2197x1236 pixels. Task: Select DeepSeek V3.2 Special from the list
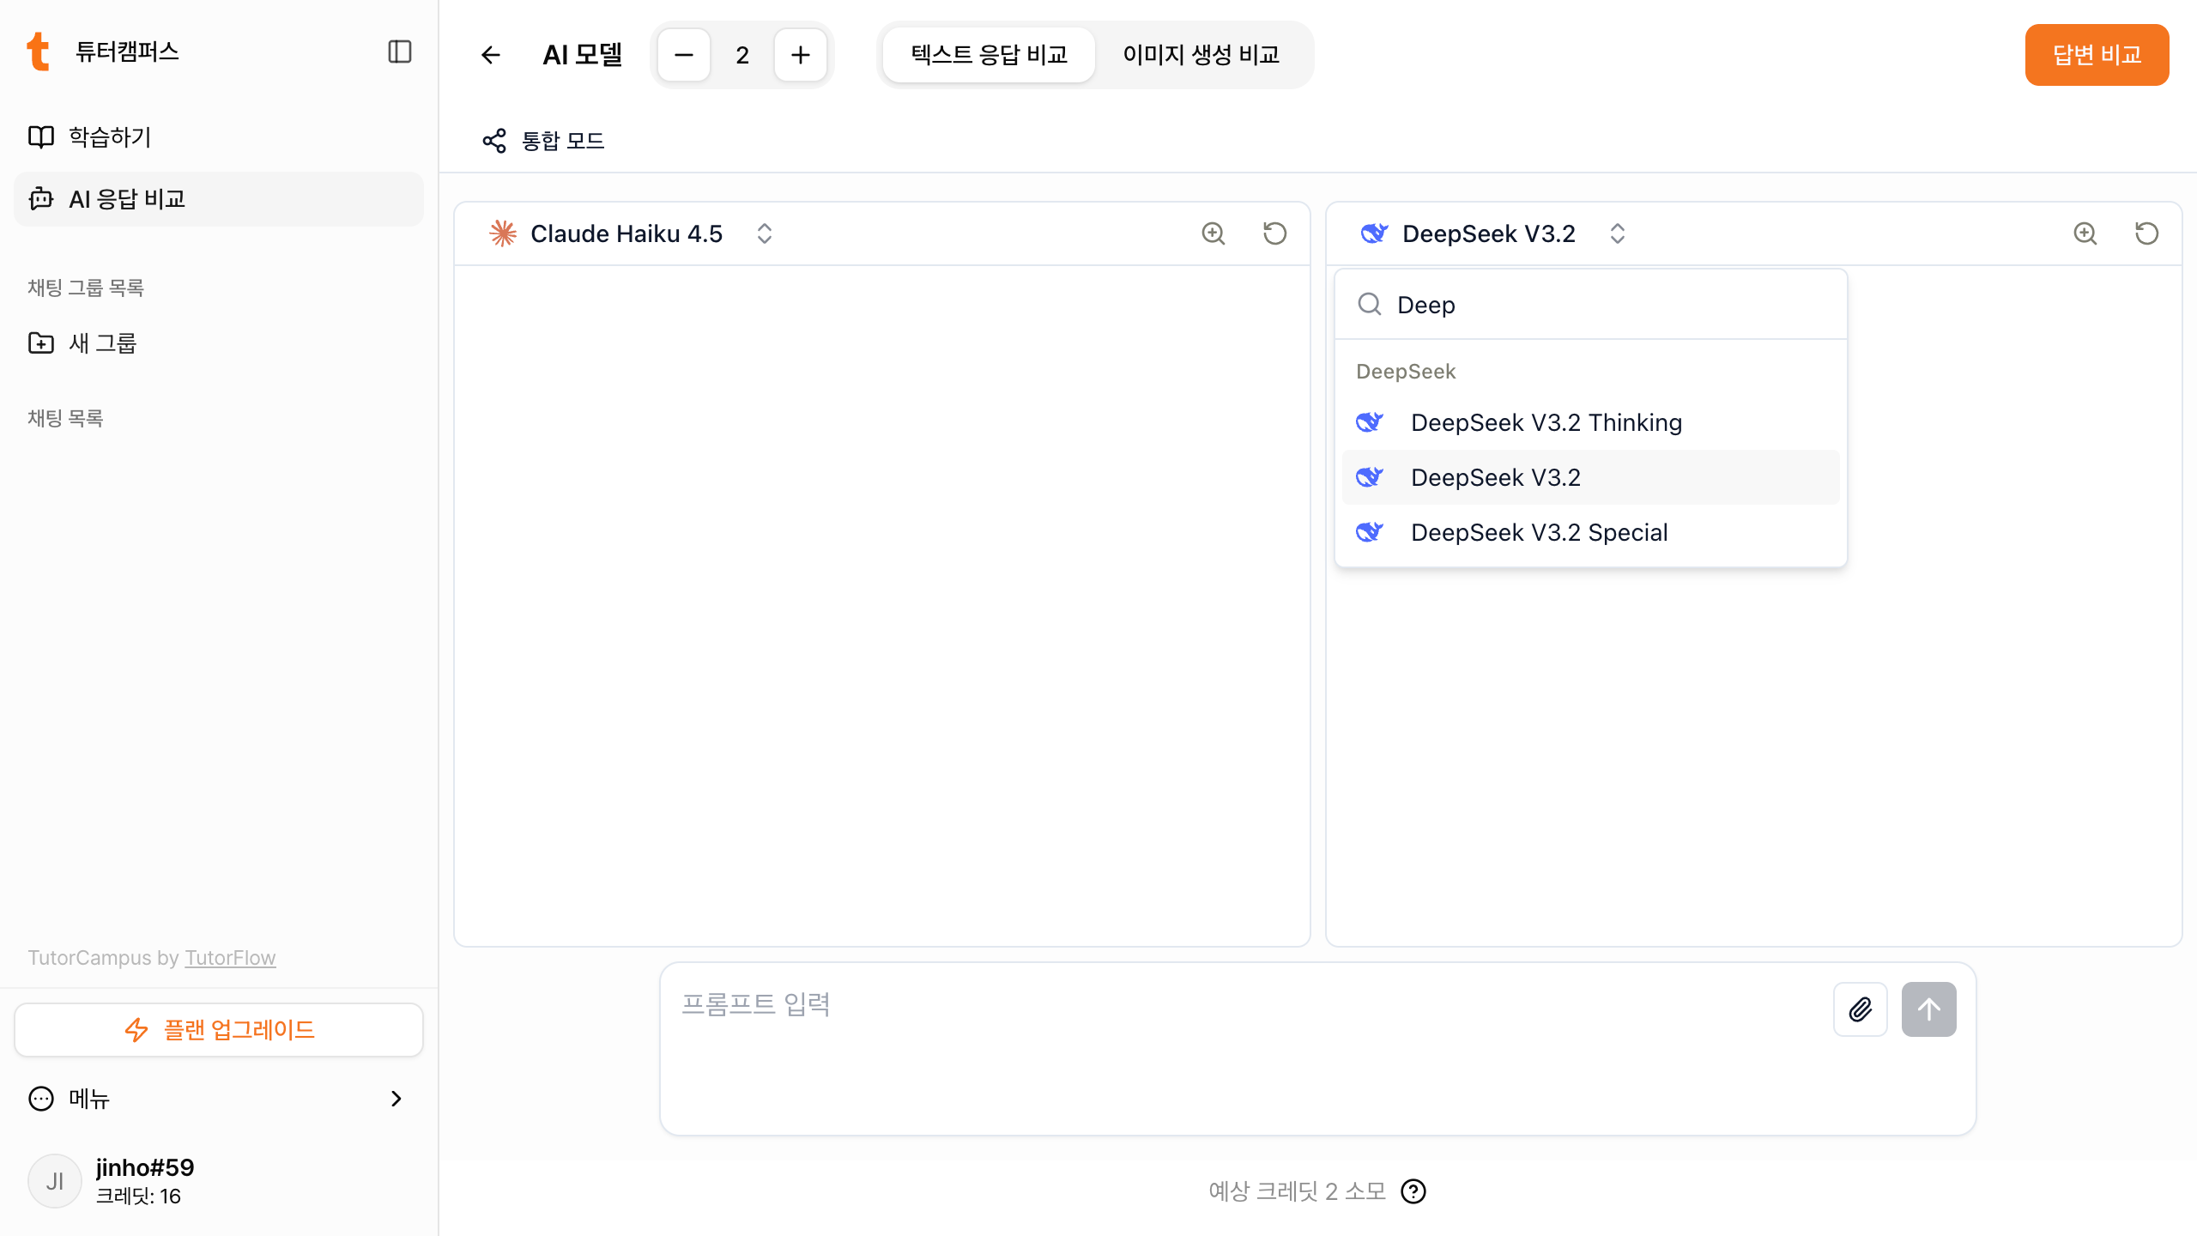[1590, 532]
